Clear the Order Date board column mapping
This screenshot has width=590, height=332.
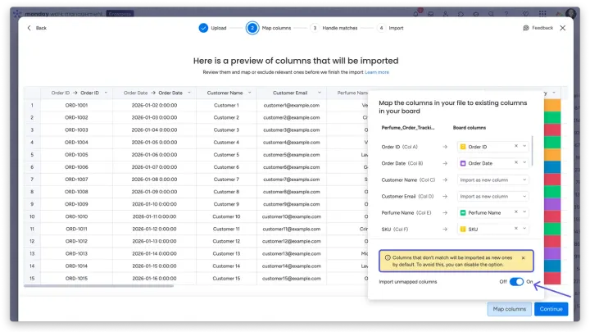(x=516, y=162)
